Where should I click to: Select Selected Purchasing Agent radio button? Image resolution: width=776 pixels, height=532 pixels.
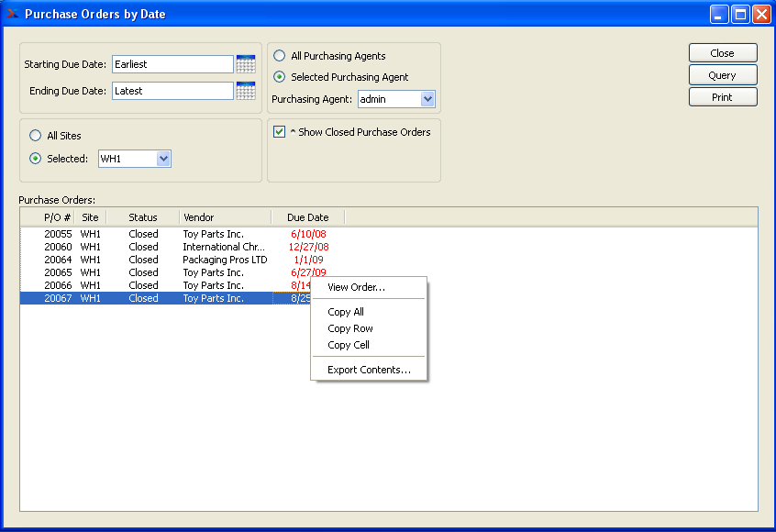(x=280, y=77)
